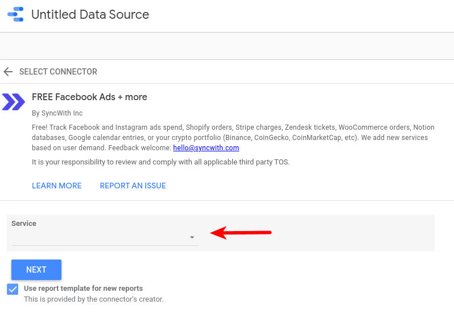Click the Use report template label text
This screenshot has height=317, width=454.
[x=84, y=289]
